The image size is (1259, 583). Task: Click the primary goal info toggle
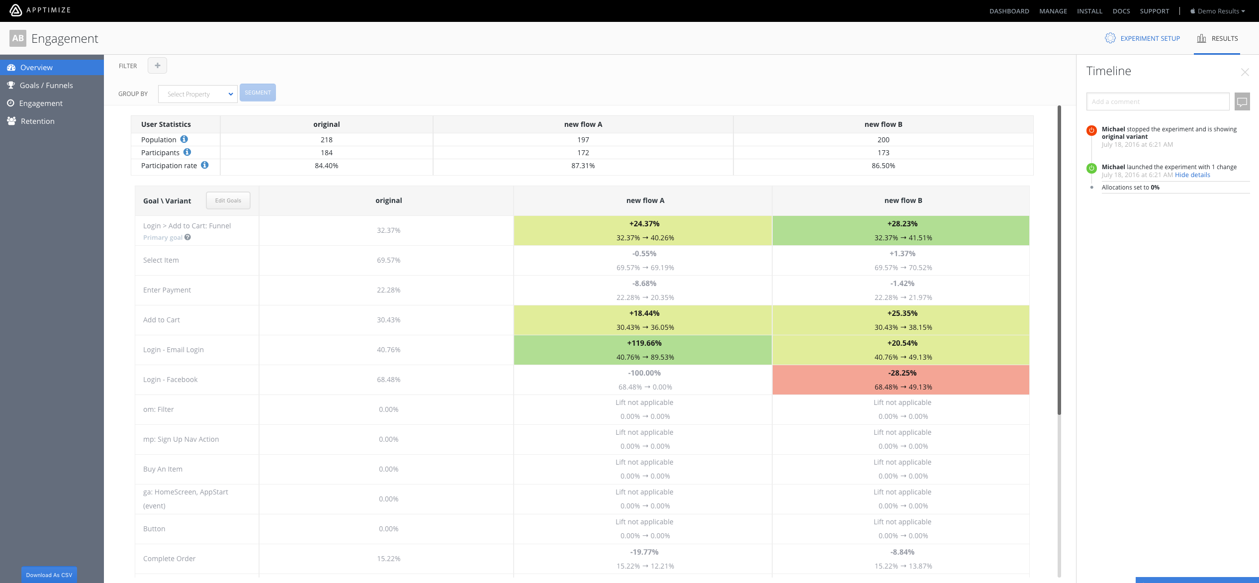click(x=185, y=237)
